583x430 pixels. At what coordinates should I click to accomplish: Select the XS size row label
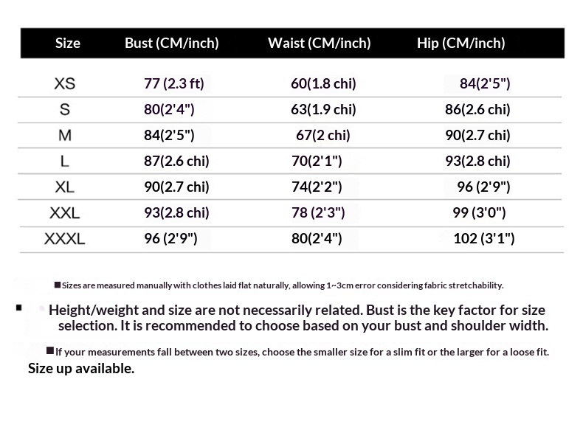click(65, 83)
